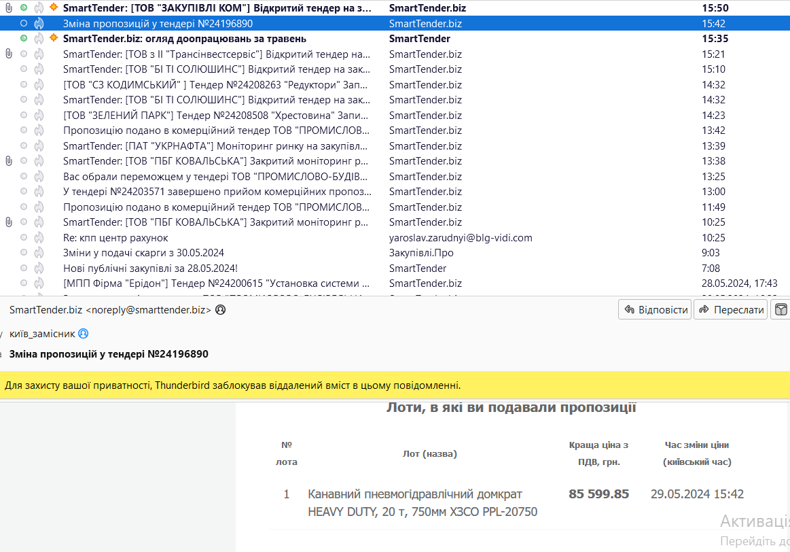
Task: Click junk icon on МПП Фірма Ерідон row
Action: [x=39, y=283]
